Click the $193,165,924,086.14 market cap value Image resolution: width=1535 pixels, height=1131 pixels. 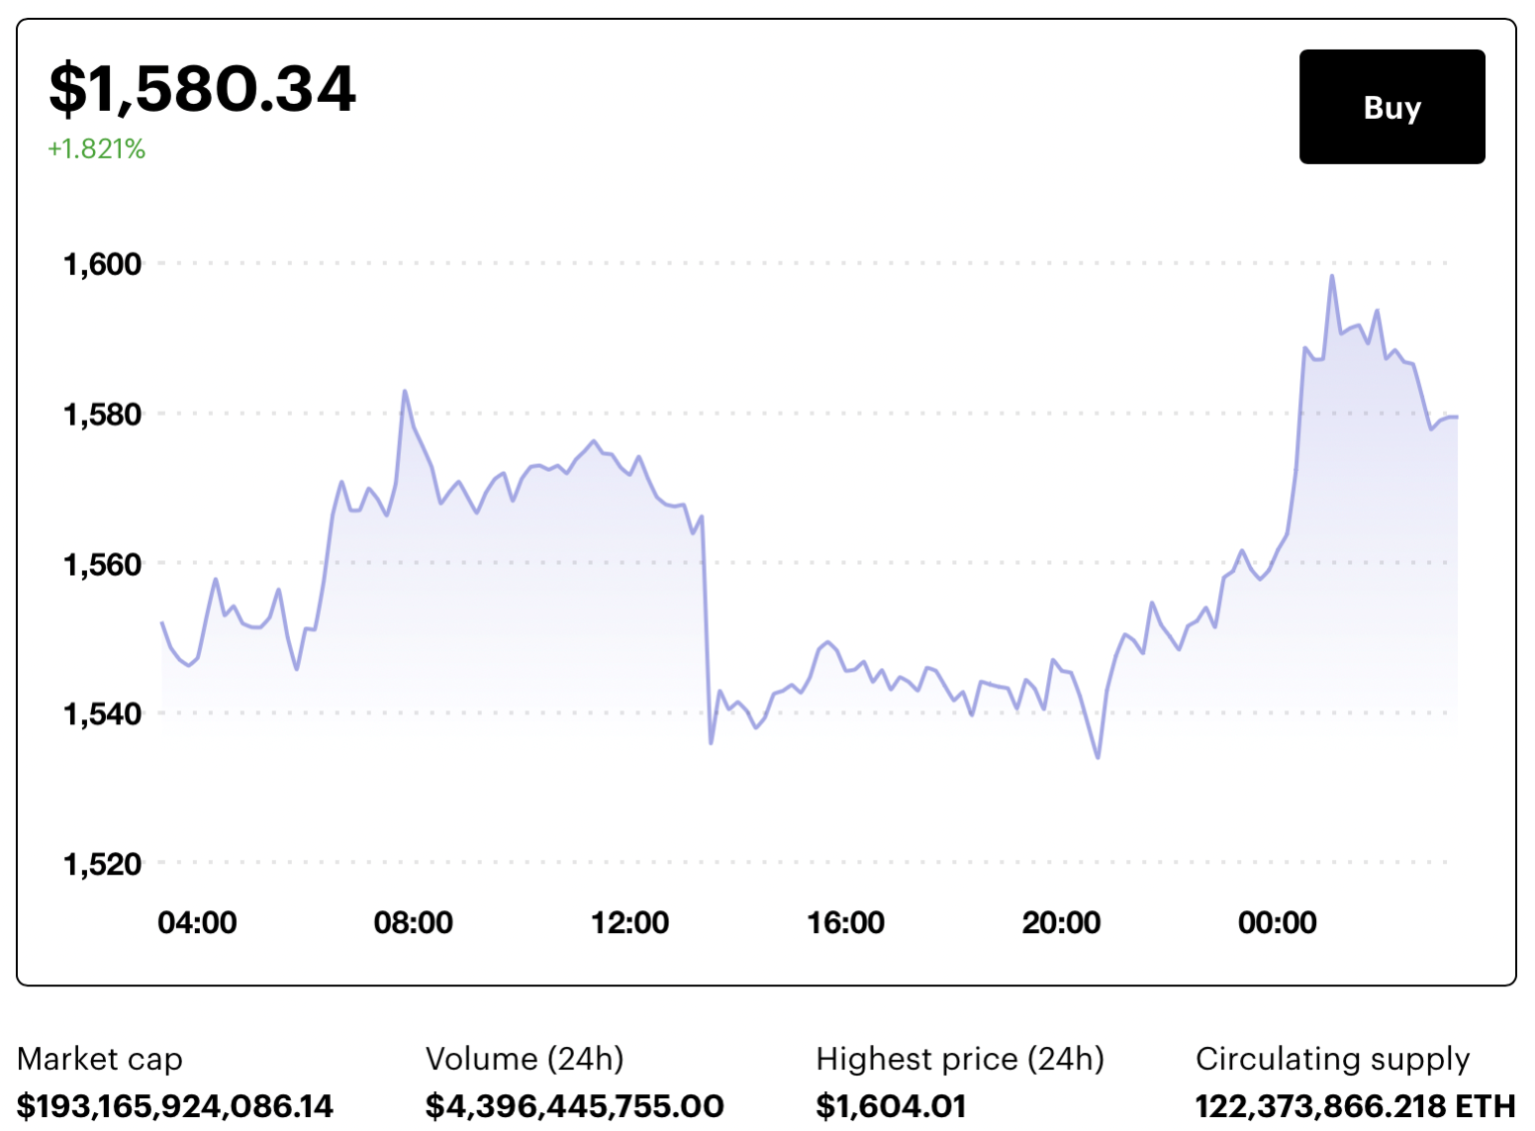(175, 1106)
